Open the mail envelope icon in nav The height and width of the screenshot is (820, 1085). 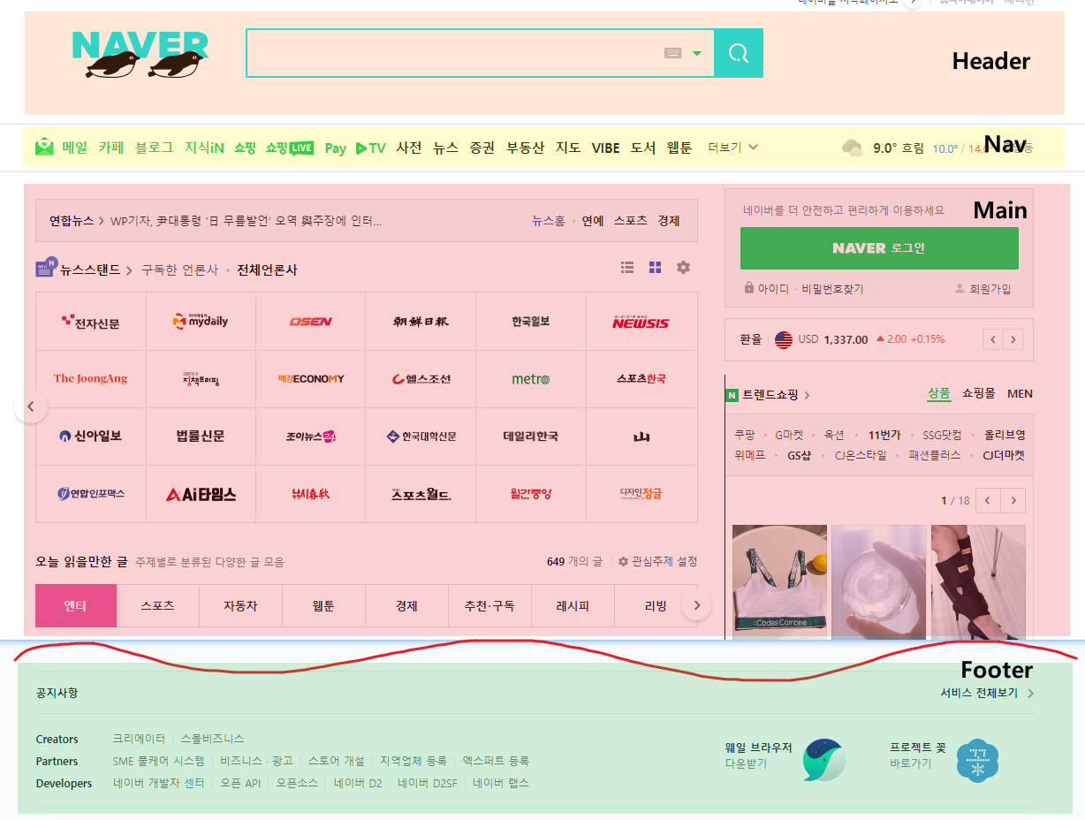coord(45,148)
